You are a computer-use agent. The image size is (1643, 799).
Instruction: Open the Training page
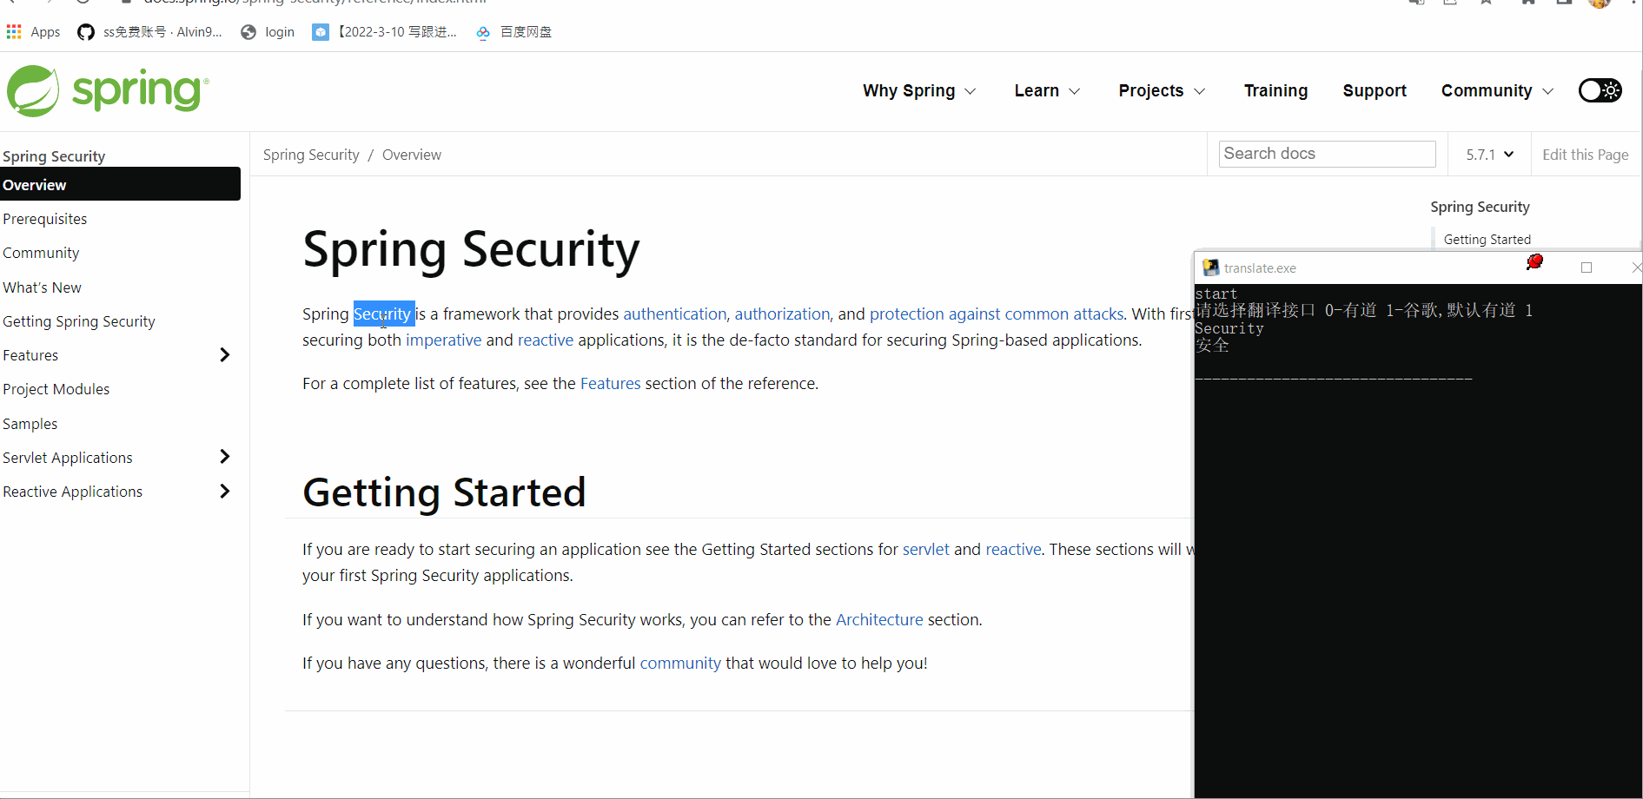coord(1275,90)
